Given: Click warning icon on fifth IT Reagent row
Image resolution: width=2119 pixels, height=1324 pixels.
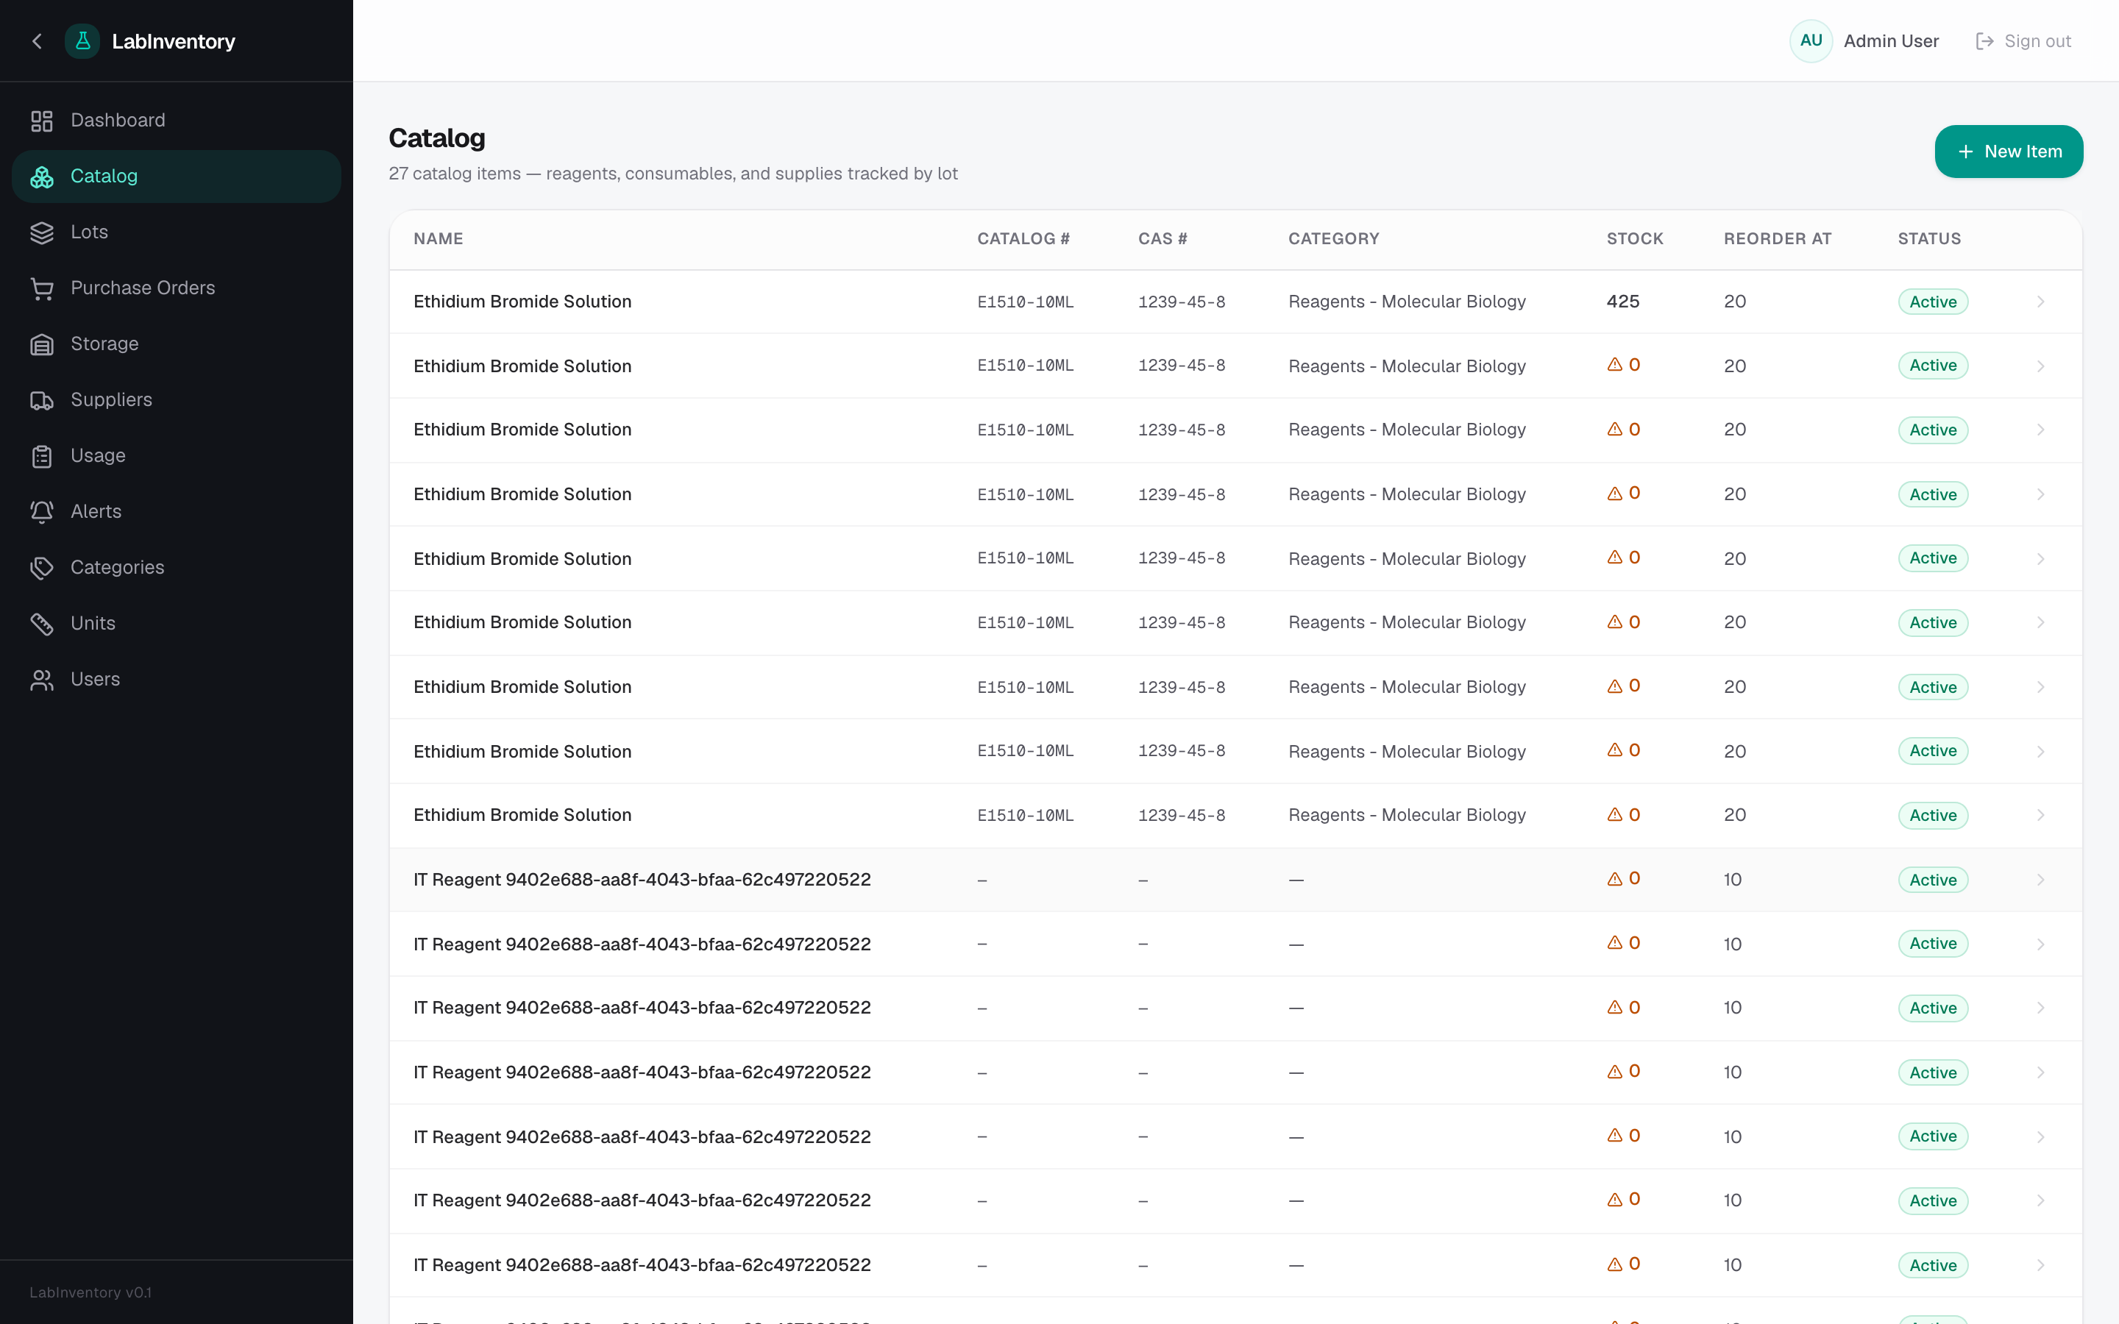Looking at the screenshot, I should (1615, 1136).
